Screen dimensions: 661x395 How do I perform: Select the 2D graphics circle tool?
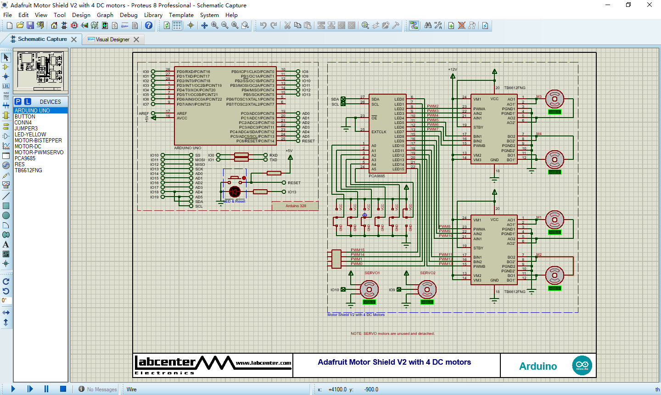coord(6,215)
